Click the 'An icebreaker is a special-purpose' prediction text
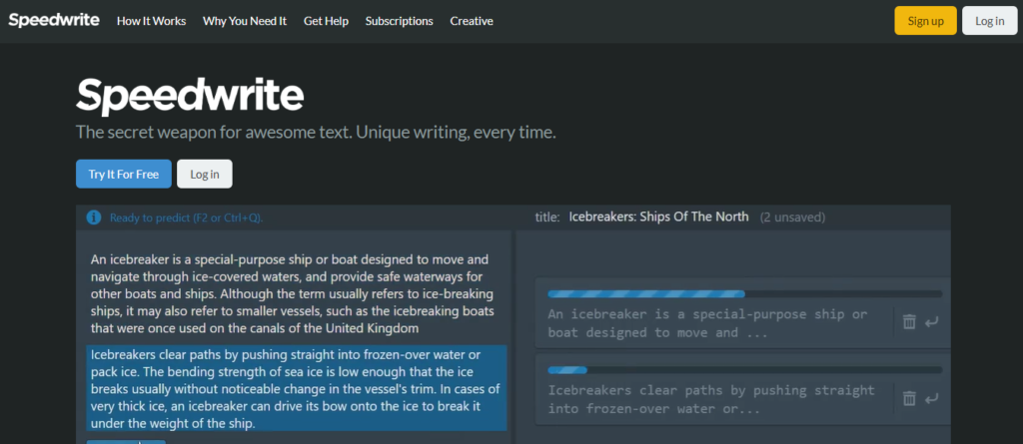Image resolution: width=1023 pixels, height=444 pixels. point(708,323)
